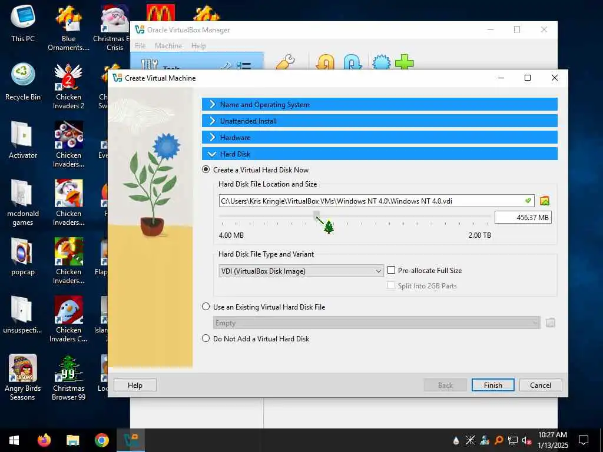Viewport: 603px width, 452px height.
Task: Click the snowflake tray icon
Action: coord(470,440)
